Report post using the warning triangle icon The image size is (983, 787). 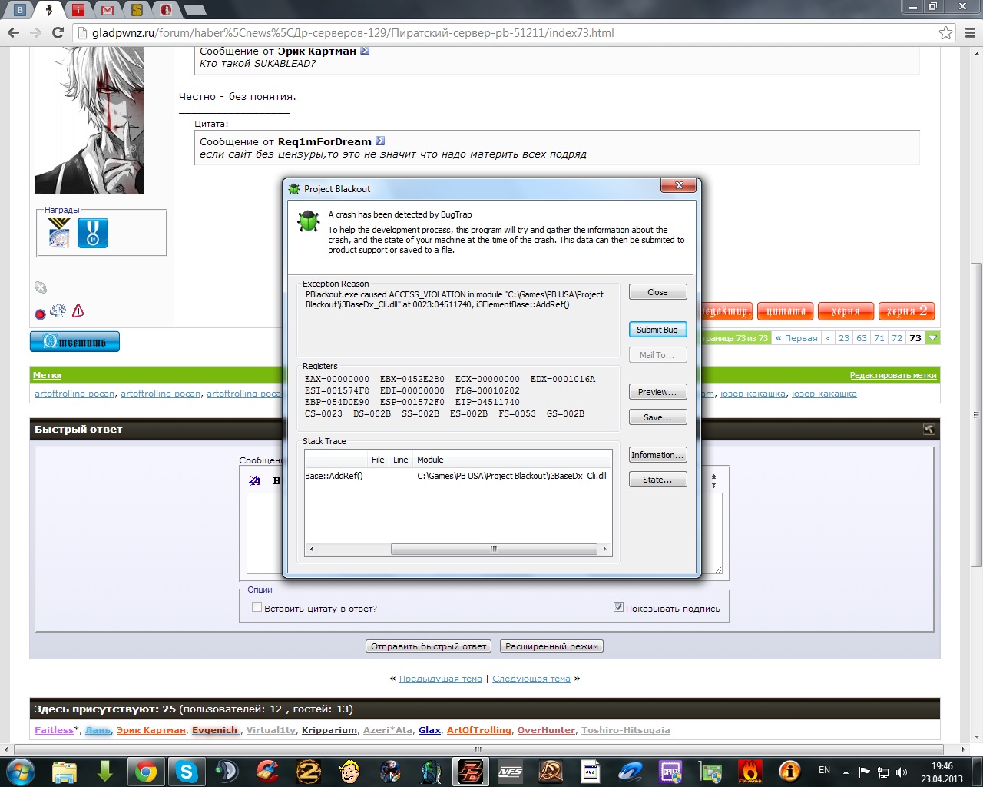[x=78, y=311]
